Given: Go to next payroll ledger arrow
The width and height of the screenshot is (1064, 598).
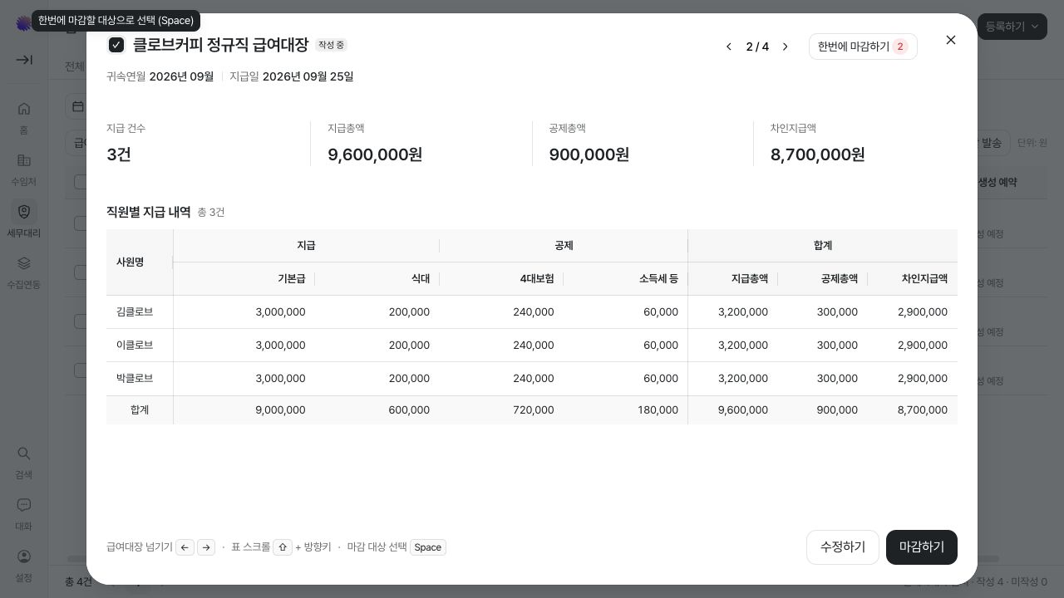Looking at the screenshot, I should 785,47.
